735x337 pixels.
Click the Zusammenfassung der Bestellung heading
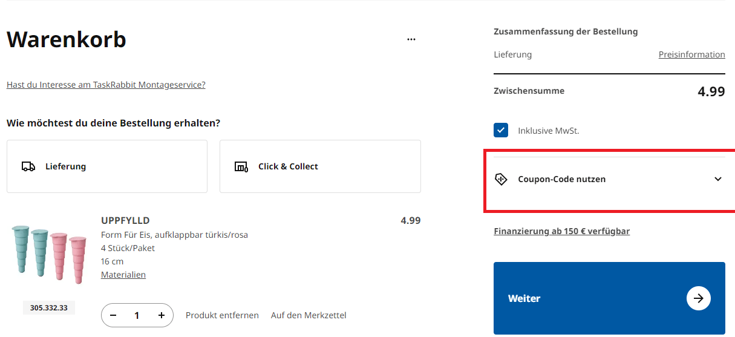click(x=566, y=31)
